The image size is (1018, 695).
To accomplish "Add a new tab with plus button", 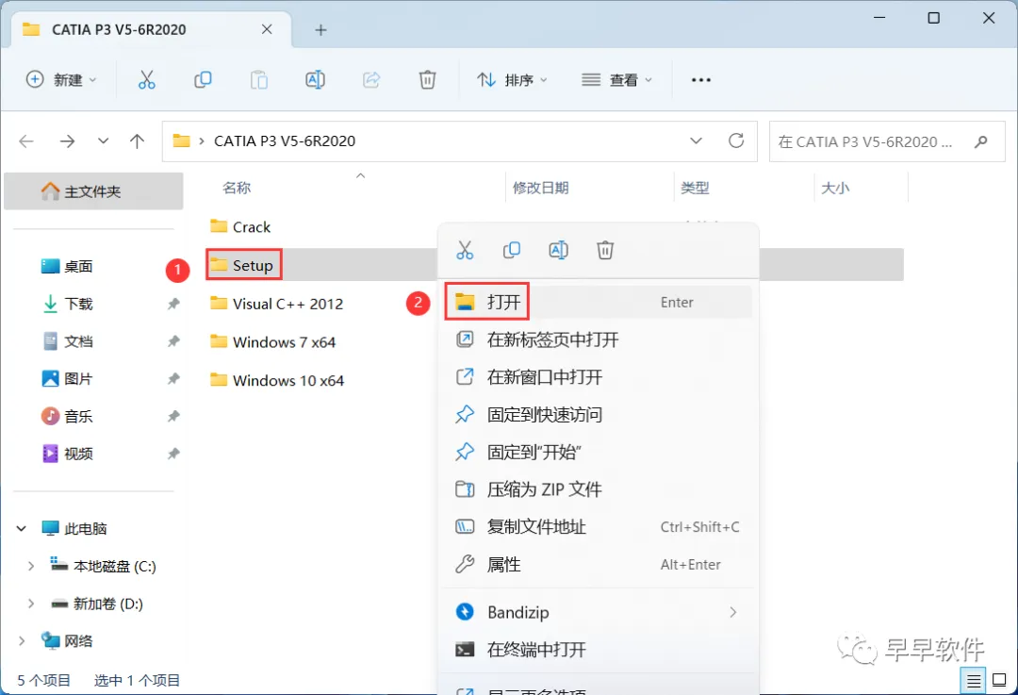I will (320, 30).
